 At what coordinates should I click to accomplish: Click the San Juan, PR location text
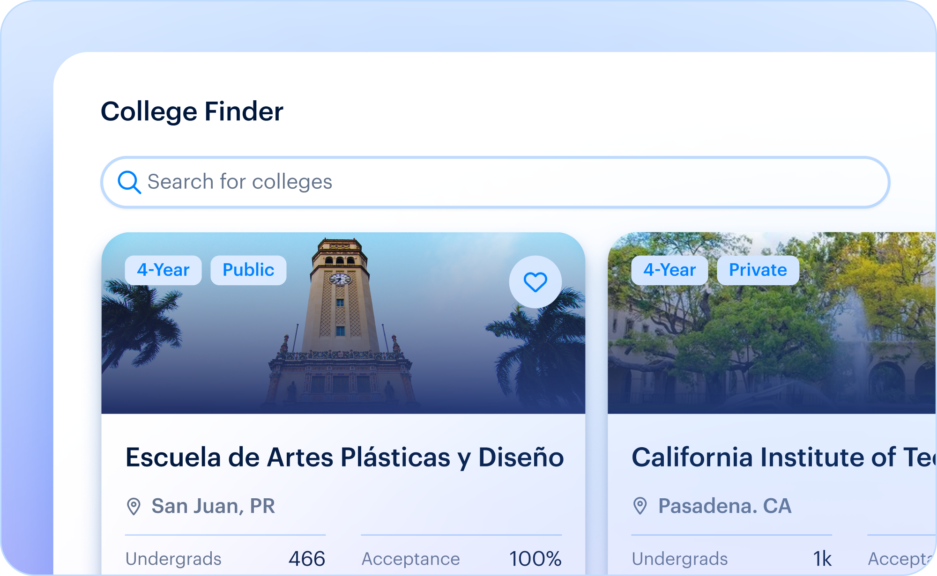(x=213, y=506)
